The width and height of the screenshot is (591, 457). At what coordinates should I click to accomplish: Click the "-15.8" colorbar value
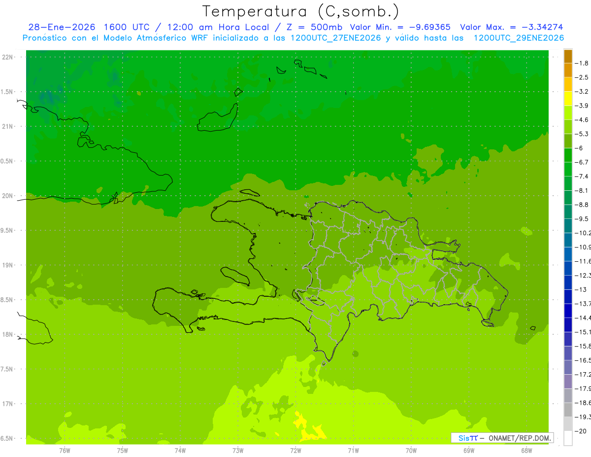click(584, 346)
